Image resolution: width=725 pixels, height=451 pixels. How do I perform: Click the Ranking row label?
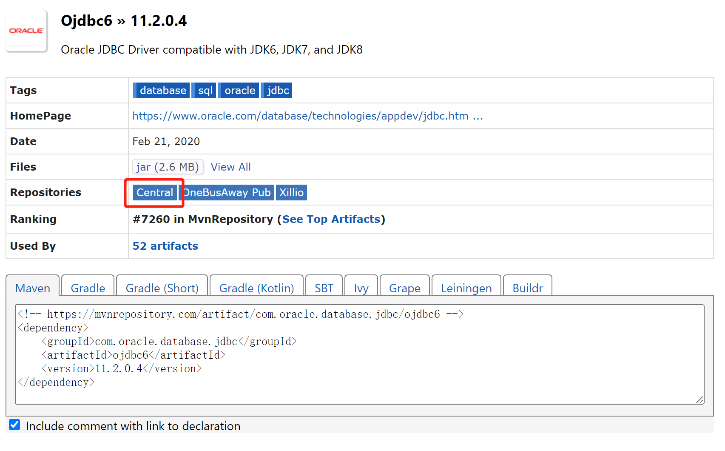[x=33, y=219]
